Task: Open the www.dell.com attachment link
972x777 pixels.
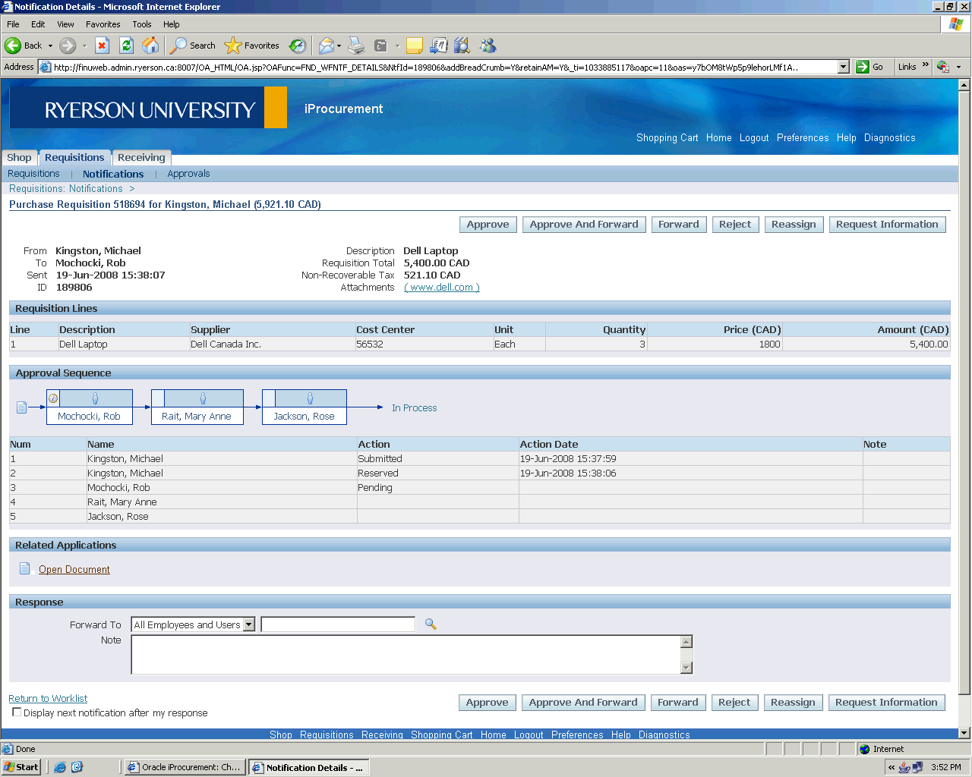Action: (x=441, y=288)
